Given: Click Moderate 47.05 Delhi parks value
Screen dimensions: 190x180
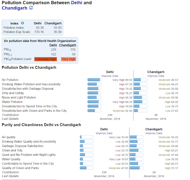Looking at the screenshot, I should pos(118,168).
